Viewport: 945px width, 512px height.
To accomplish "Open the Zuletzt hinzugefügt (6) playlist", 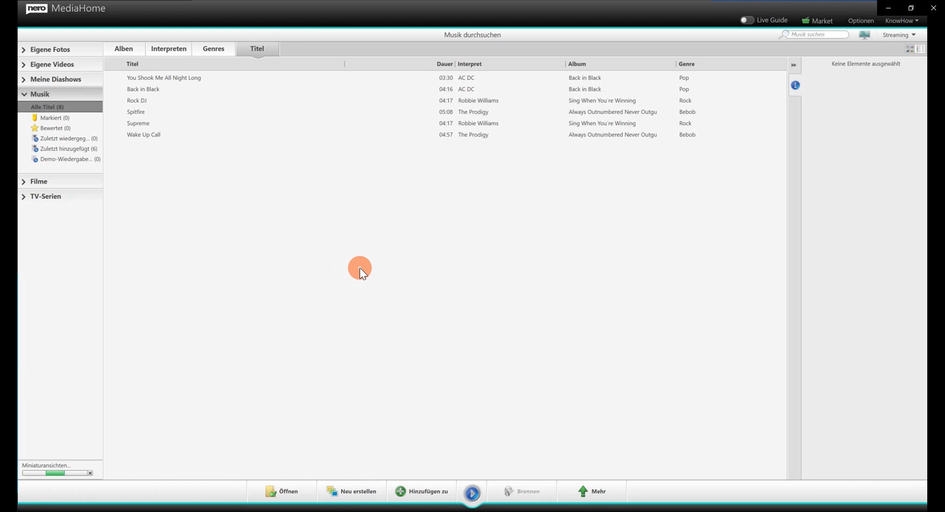I will coord(64,149).
